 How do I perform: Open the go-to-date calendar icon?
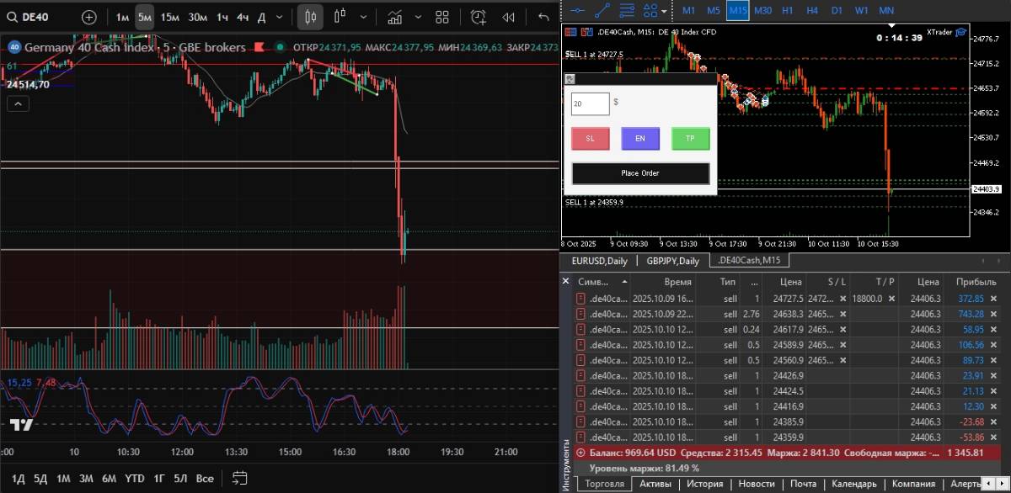click(238, 478)
